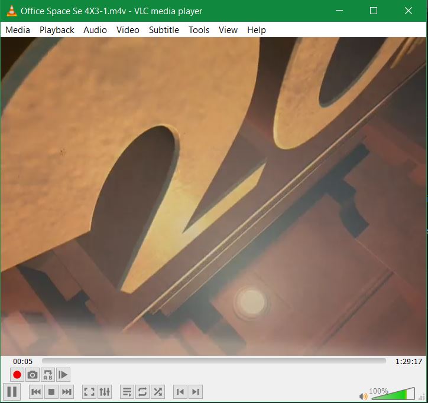Seek along the playback progress bar
Screen dimensions: 428x403
(x=214, y=361)
